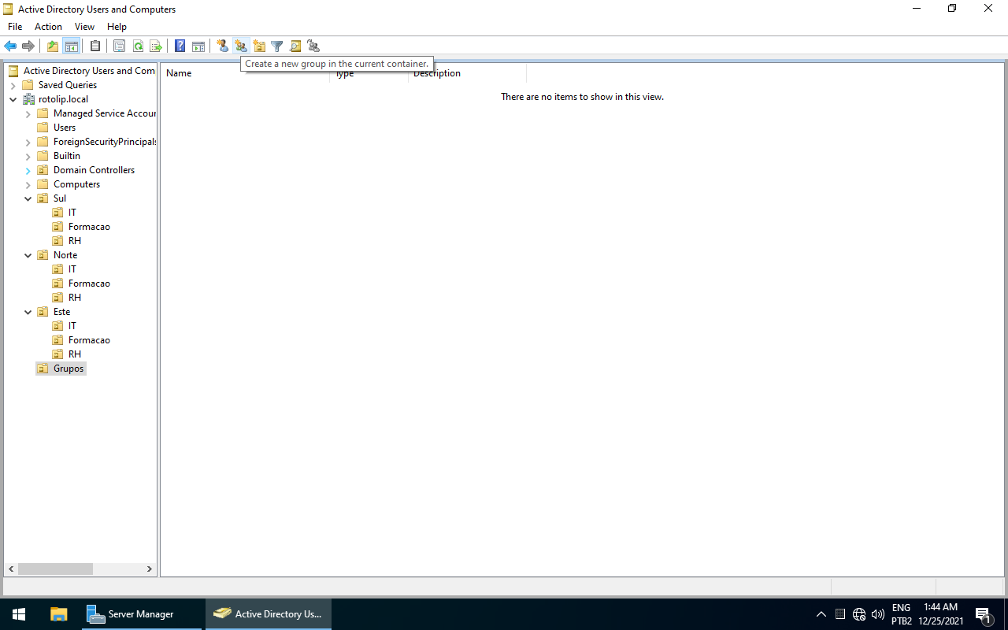Create a new organizational unit icon
1008x630 pixels.
tap(259, 46)
